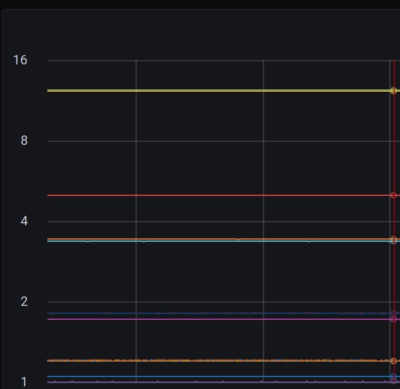Click the y-axis label 8

[24, 141]
